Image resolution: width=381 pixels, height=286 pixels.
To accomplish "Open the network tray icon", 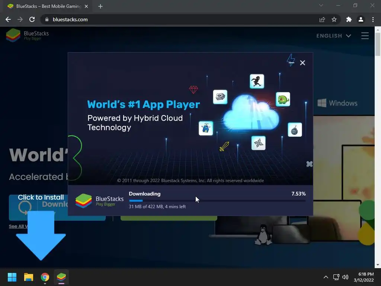I will coord(336,277).
